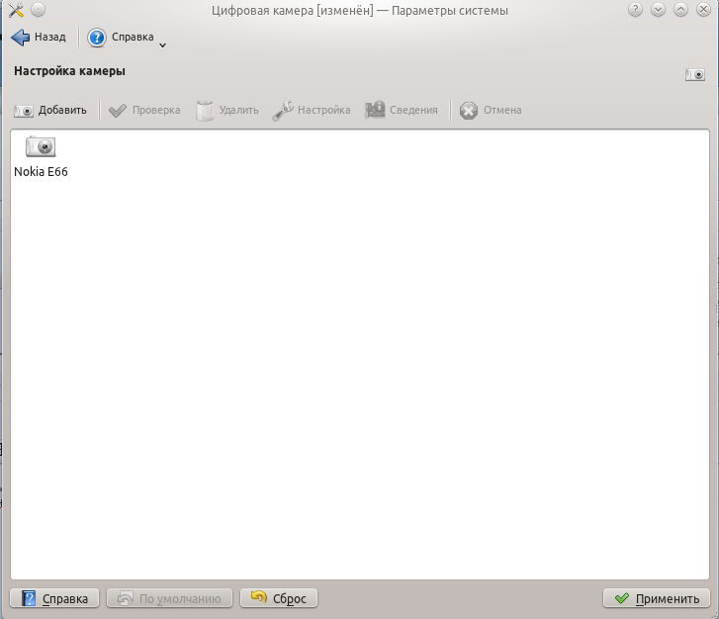Click Удалить trash can toolbar item

tap(227, 111)
